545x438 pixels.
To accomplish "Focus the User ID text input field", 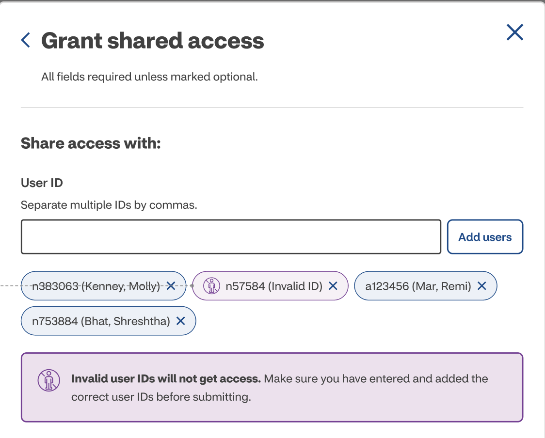I will (231, 237).
